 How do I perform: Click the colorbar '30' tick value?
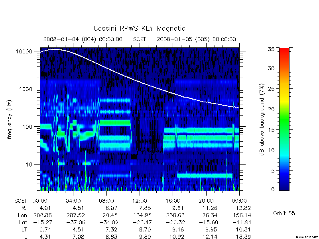(271, 68)
